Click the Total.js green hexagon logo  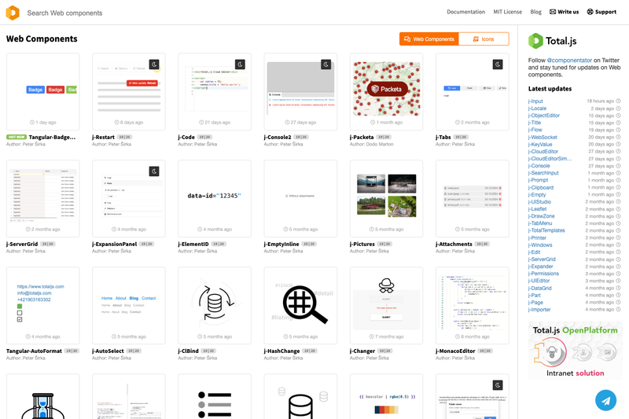(535, 41)
